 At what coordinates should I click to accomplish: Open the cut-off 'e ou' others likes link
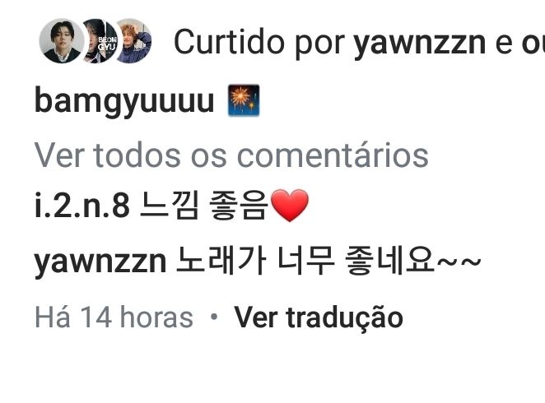[x=520, y=42]
